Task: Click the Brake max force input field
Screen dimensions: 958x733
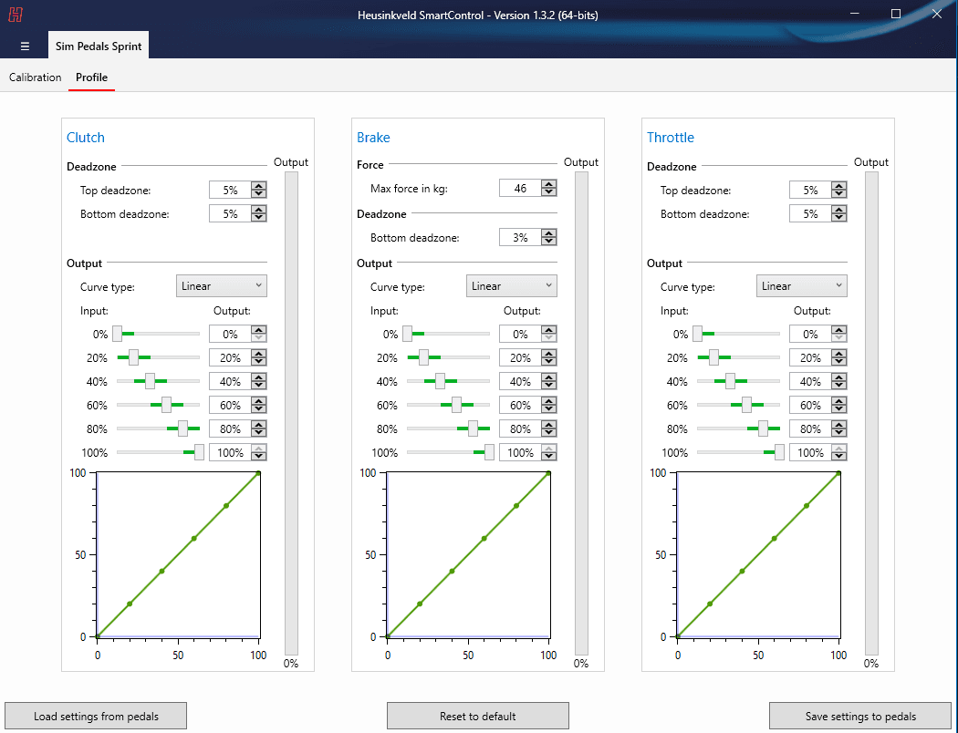Action: click(520, 189)
